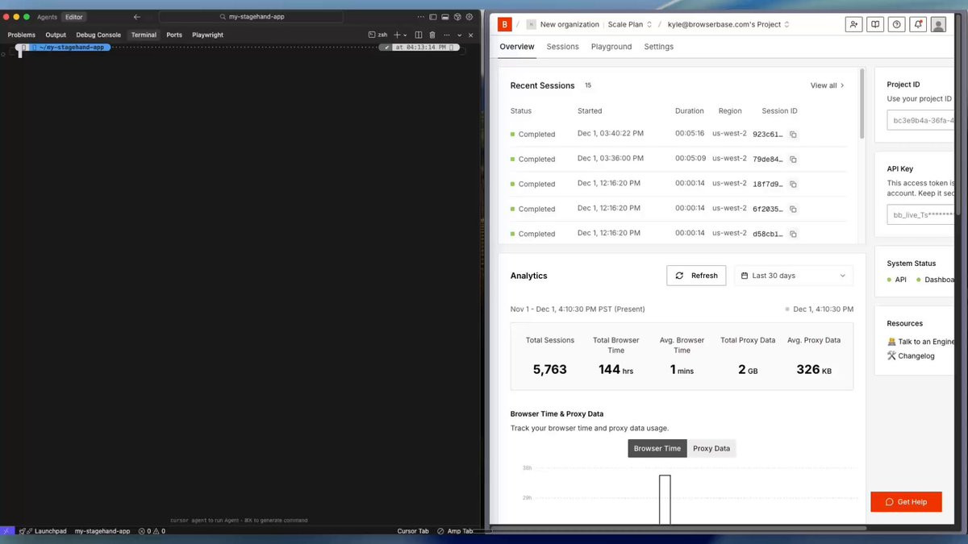Open editor settings gear icon
The width and height of the screenshot is (968, 544).
[x=469, y=17]
